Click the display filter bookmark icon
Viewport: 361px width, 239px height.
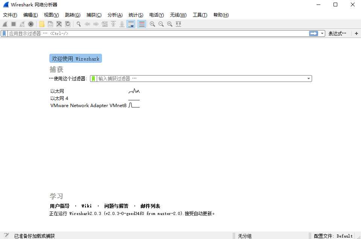coord(4,33)
